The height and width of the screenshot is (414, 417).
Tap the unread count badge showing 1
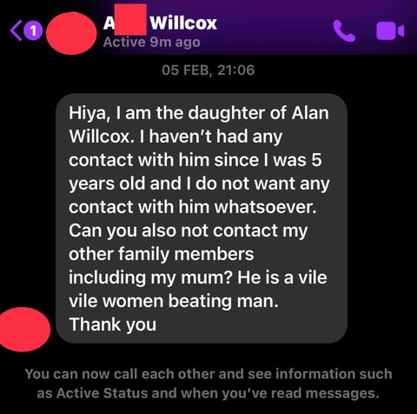33,30
